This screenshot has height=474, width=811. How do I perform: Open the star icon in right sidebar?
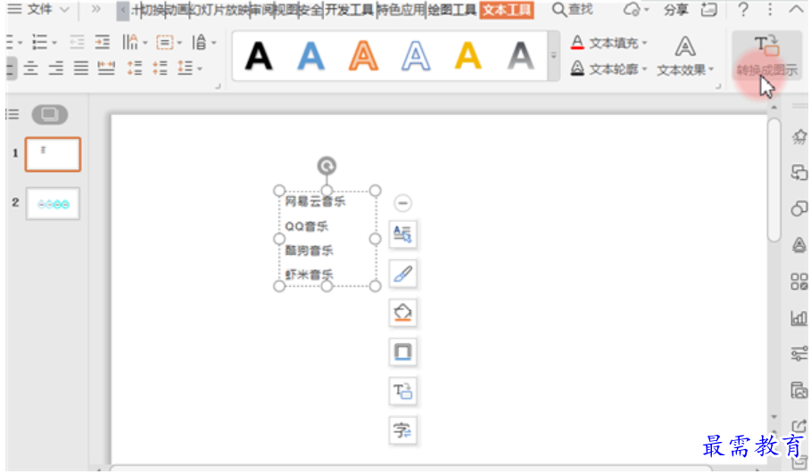click(x=799, y=137)
